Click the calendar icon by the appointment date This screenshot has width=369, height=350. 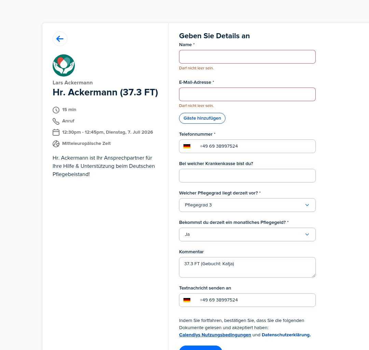click(x=56, y=132)
